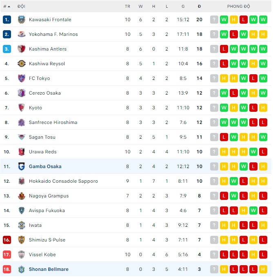This screenshot has width=273, height=277.
Task: Click the Kashiwa Reysol yellow crest
Action: point(22,64)
